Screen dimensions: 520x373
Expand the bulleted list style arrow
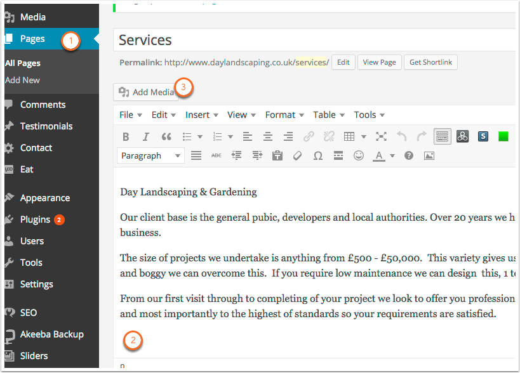click(200, 136)
